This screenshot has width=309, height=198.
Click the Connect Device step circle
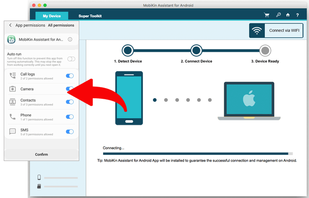pos(196,51)
